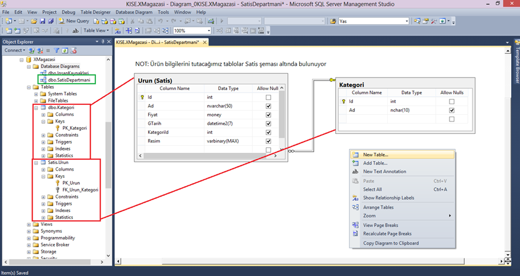Uncheck Allow Nulls for Fiyat column

click(268, 115)
